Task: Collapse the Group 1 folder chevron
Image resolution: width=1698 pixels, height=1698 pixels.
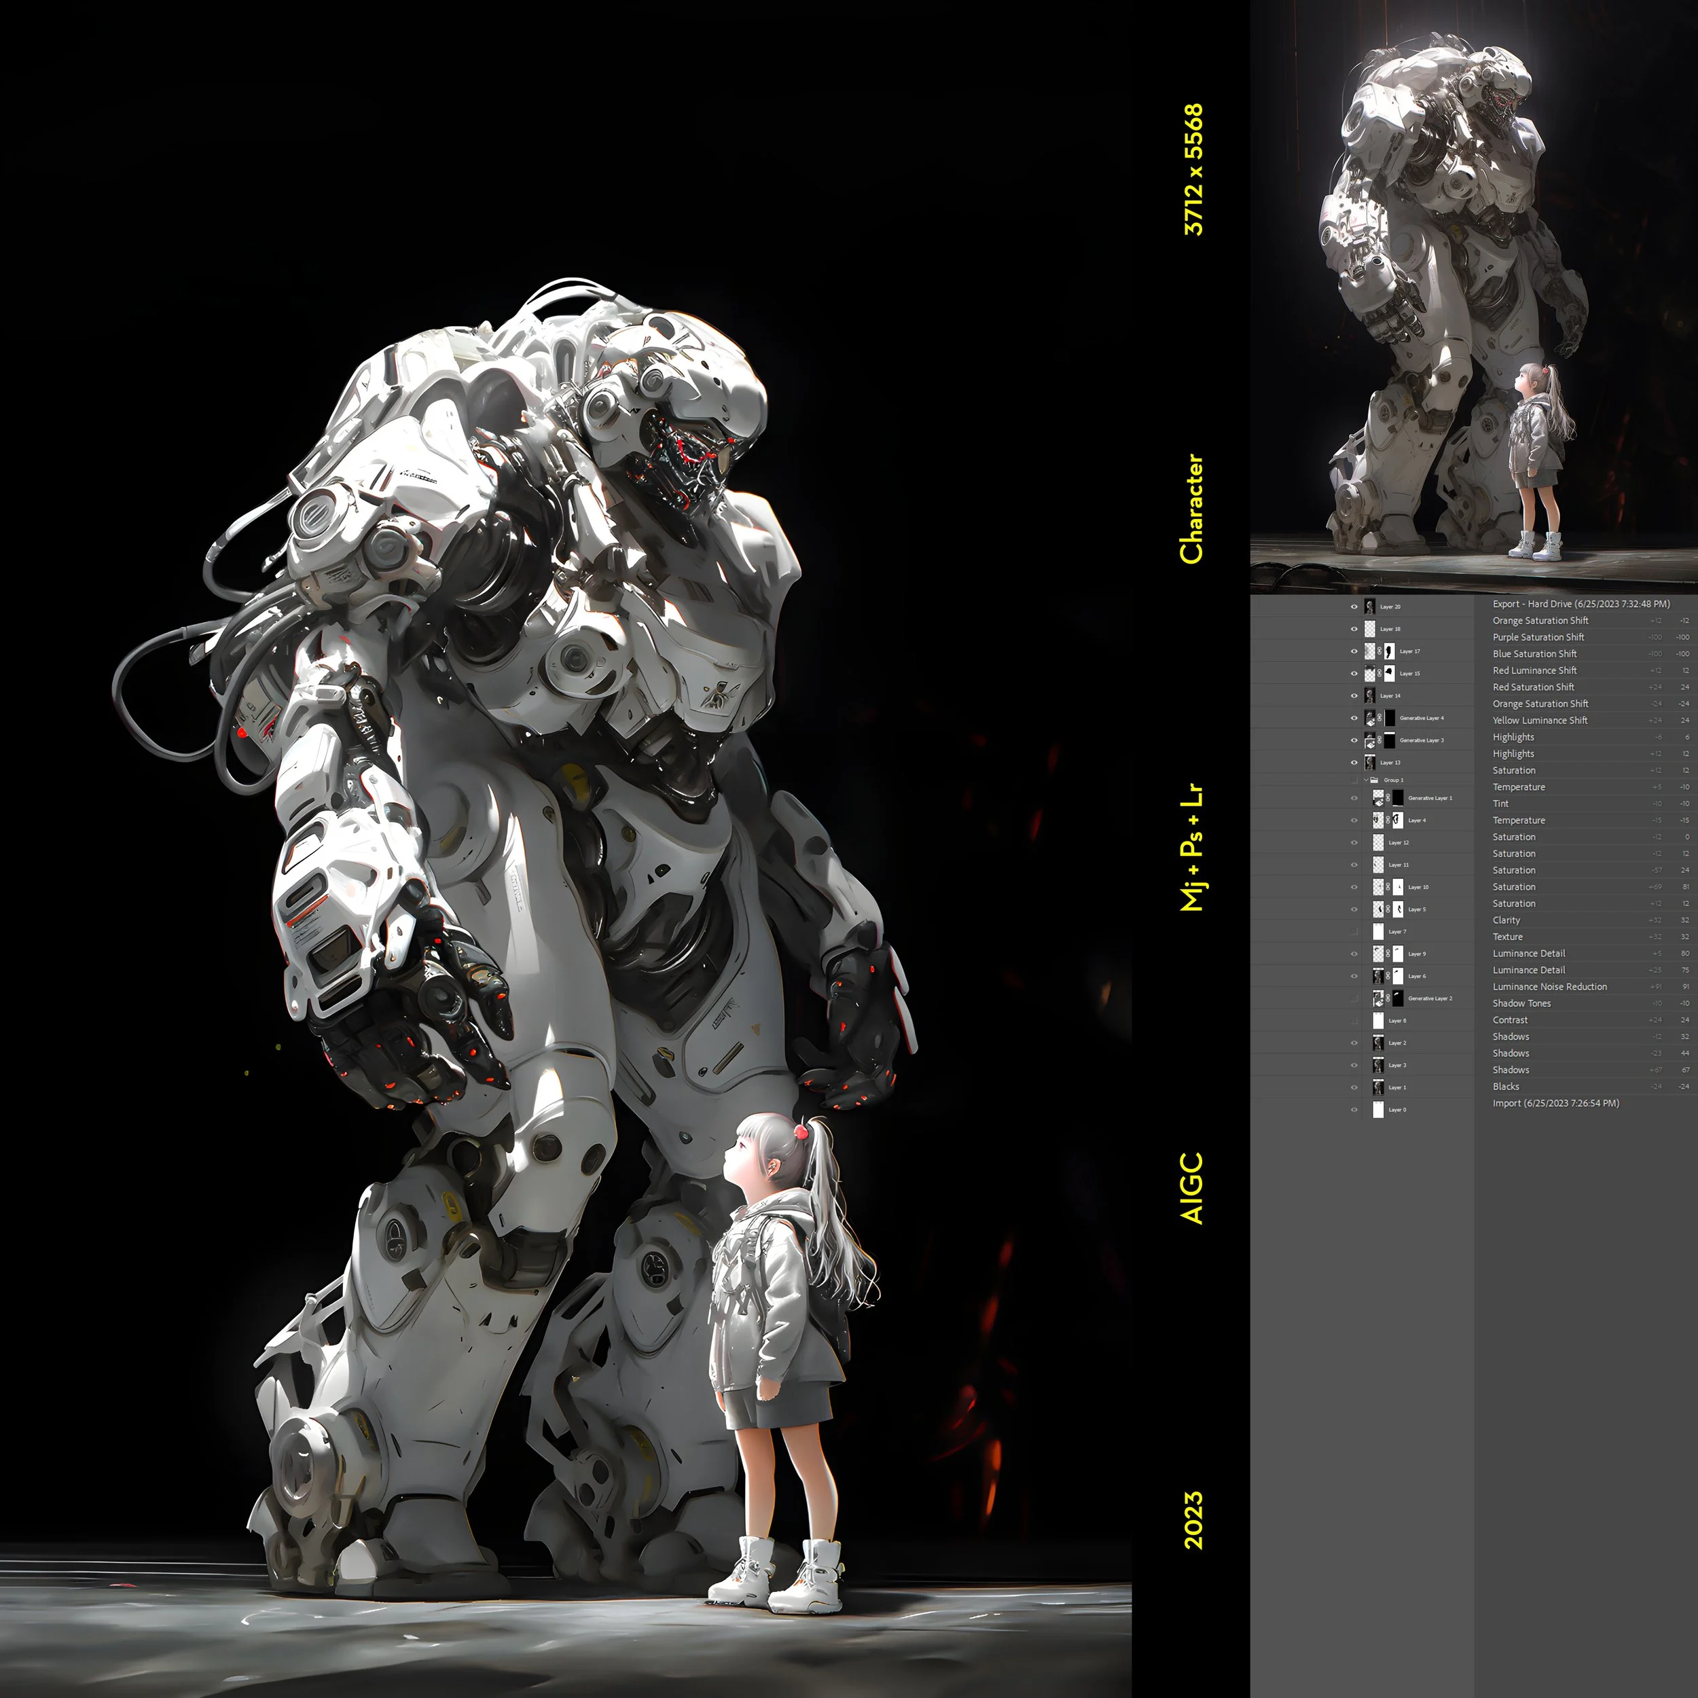Action: tap(1366, 780)
